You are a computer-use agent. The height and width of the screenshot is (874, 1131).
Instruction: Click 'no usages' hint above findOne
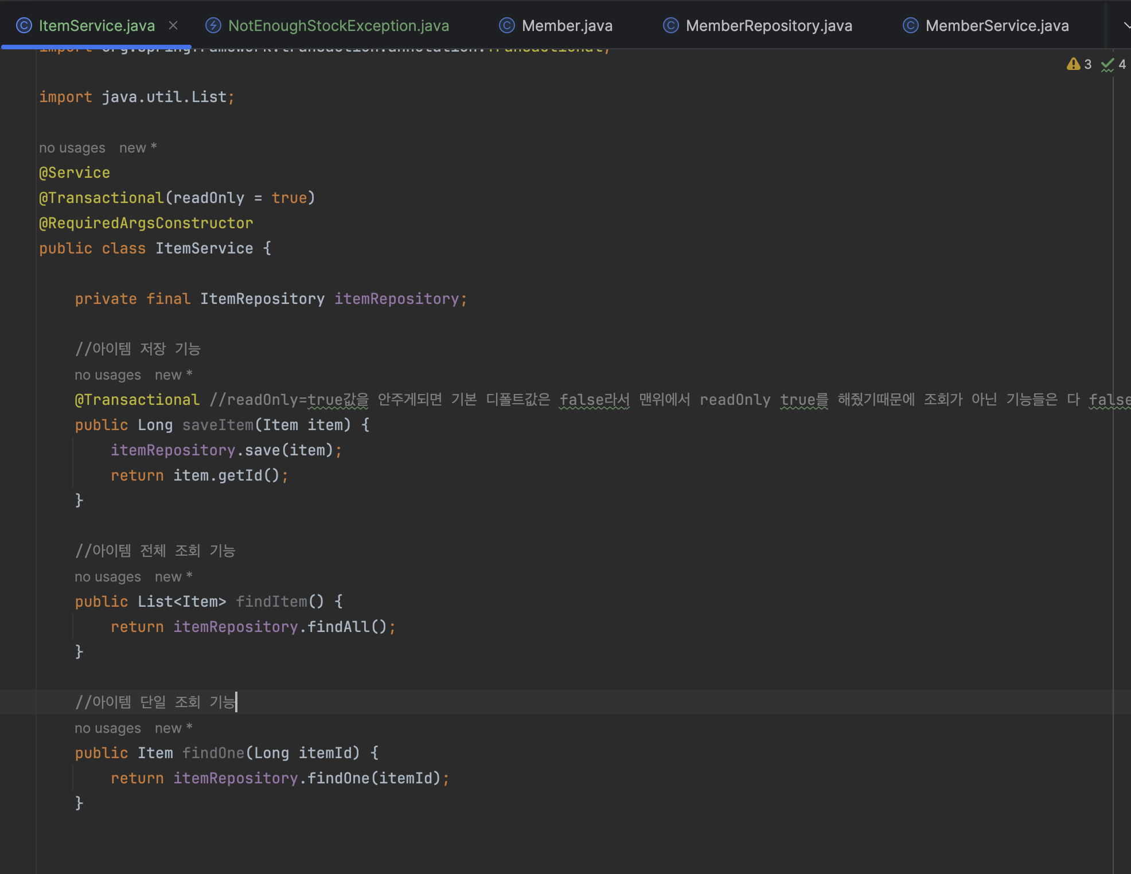coord(108,728)
